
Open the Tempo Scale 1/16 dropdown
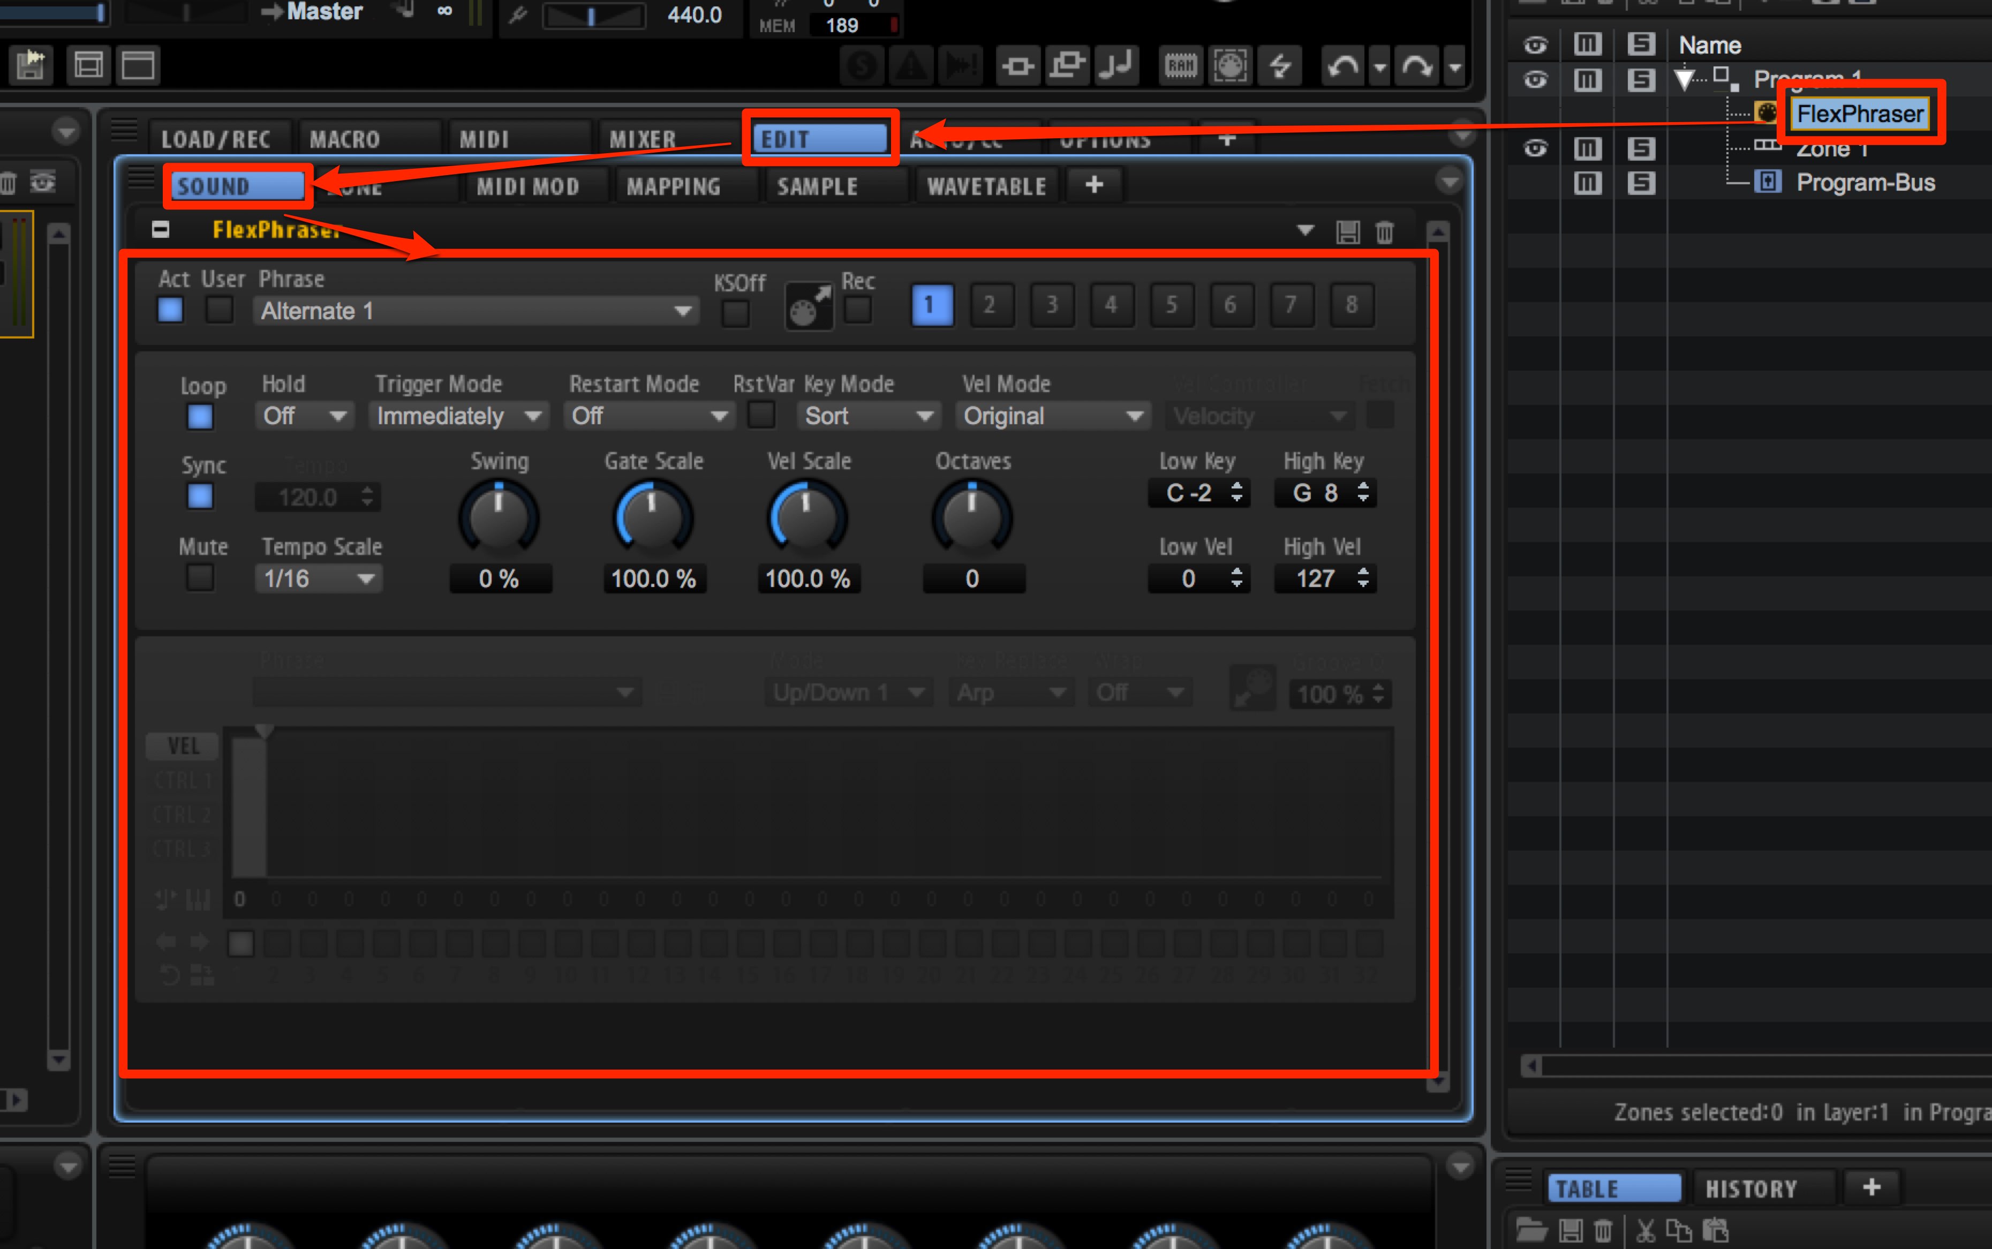point(319,579)
